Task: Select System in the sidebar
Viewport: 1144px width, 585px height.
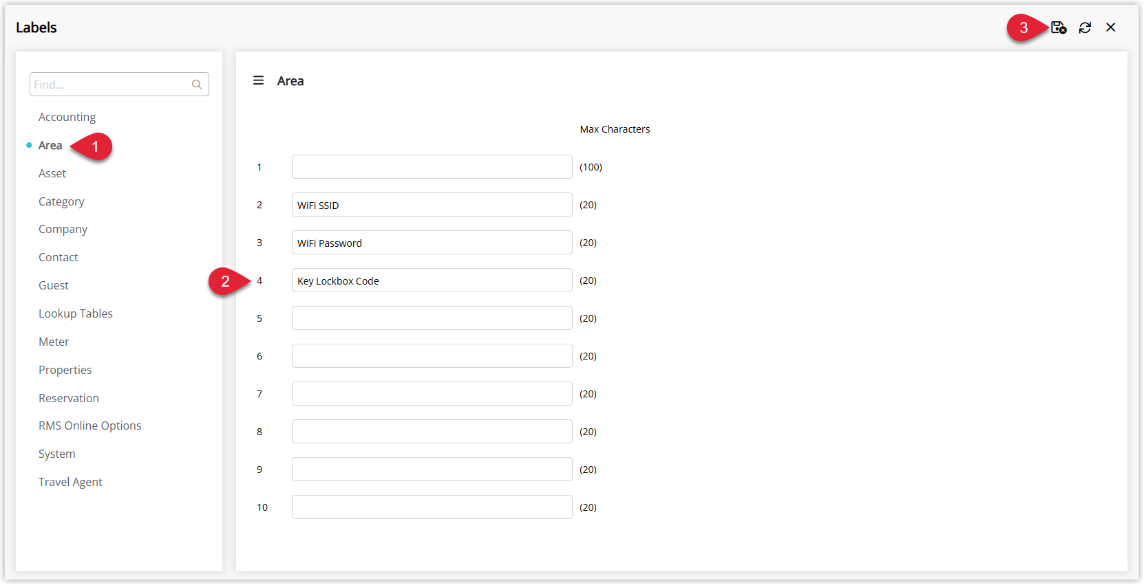Action: point(57,454)
